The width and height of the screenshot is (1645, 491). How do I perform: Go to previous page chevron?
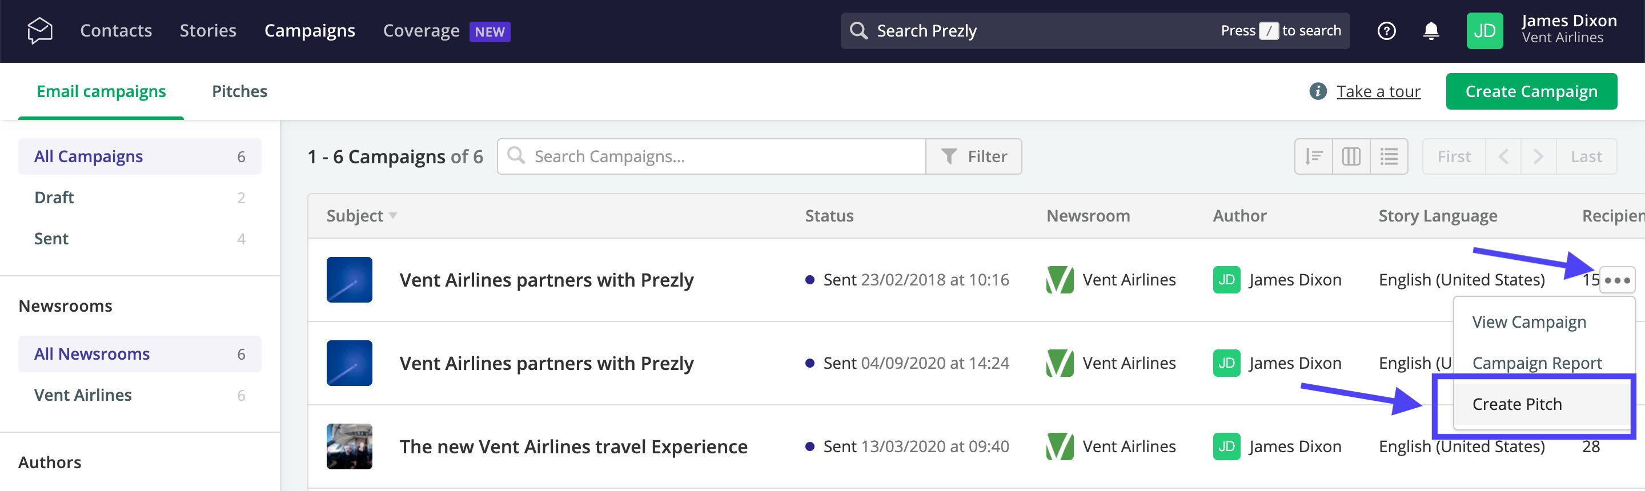(x=1503, y=156)
